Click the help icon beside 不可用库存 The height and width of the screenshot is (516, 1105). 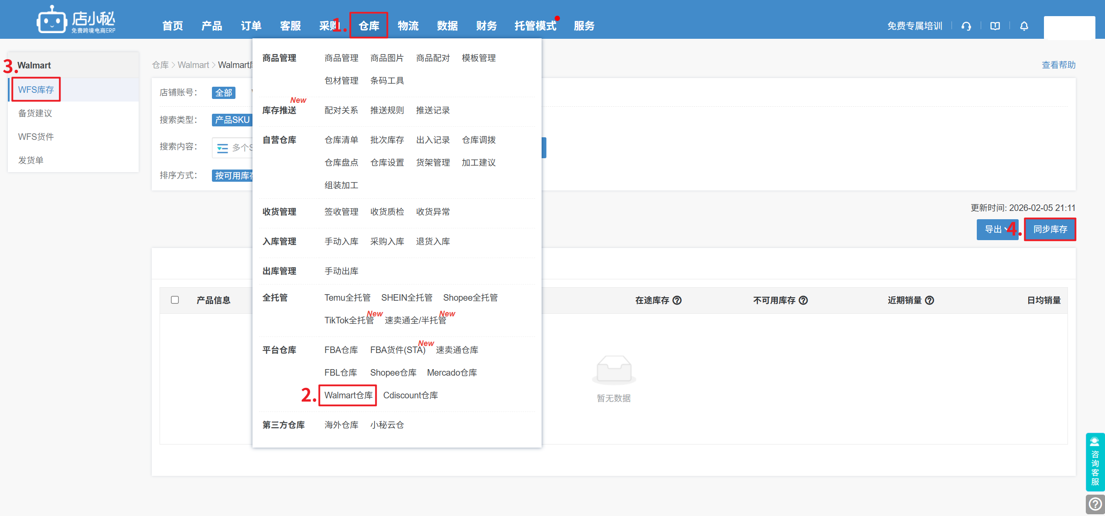[803, 300]
